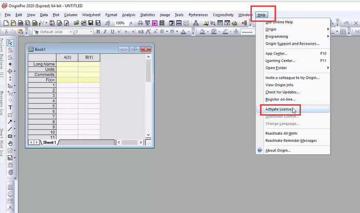Select the Sheet1 tab in Book1
The image size is (360, 213).
pyautogui.click(x=50, y=142)
